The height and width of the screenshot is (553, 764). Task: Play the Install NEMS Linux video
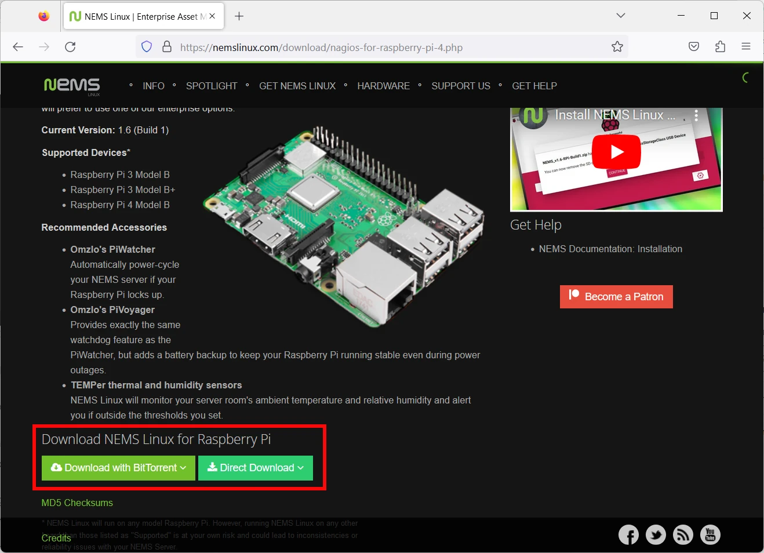[616, 152]
